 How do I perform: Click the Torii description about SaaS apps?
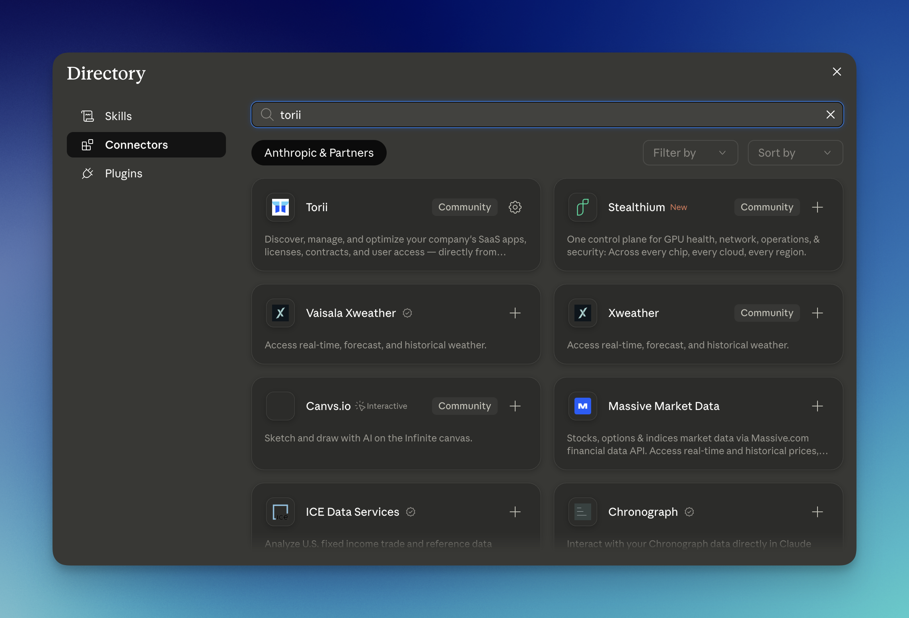click(395, 246)
